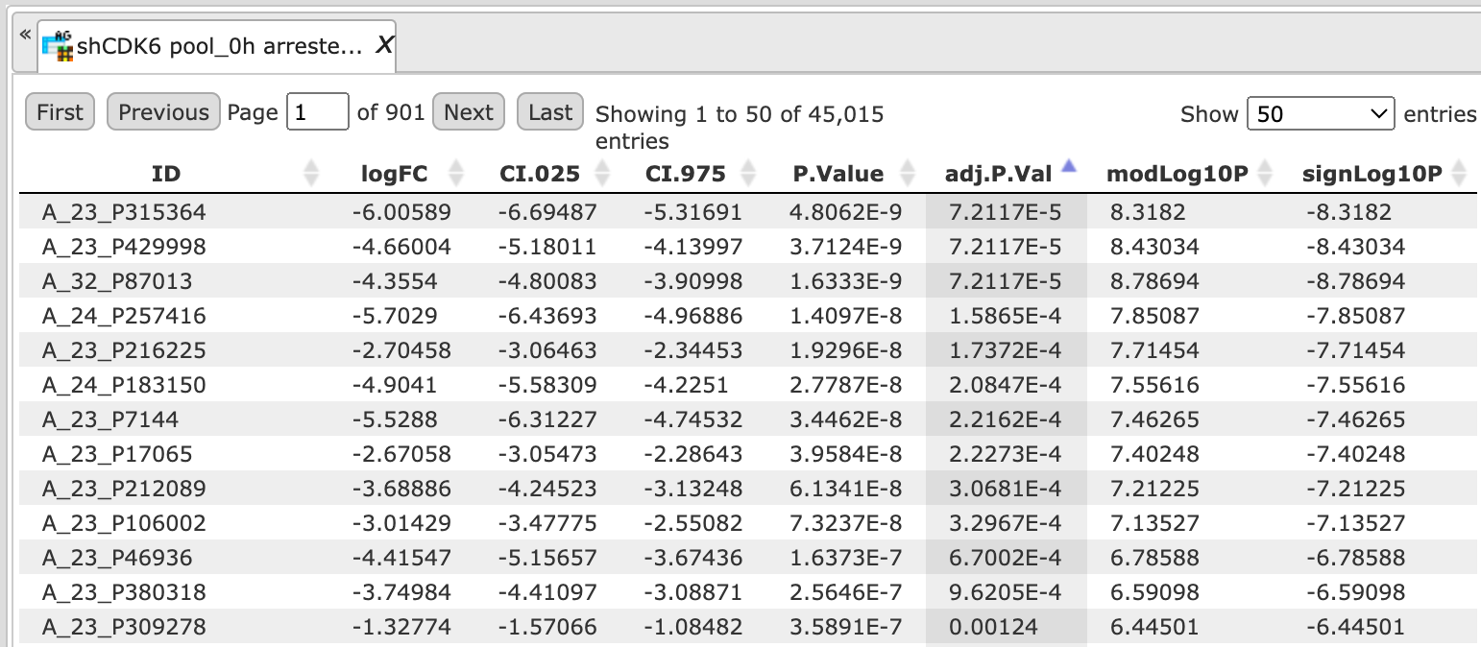Select ID cell A_23_P380318
The image size is (1481, 647).
tap(124, 592)
